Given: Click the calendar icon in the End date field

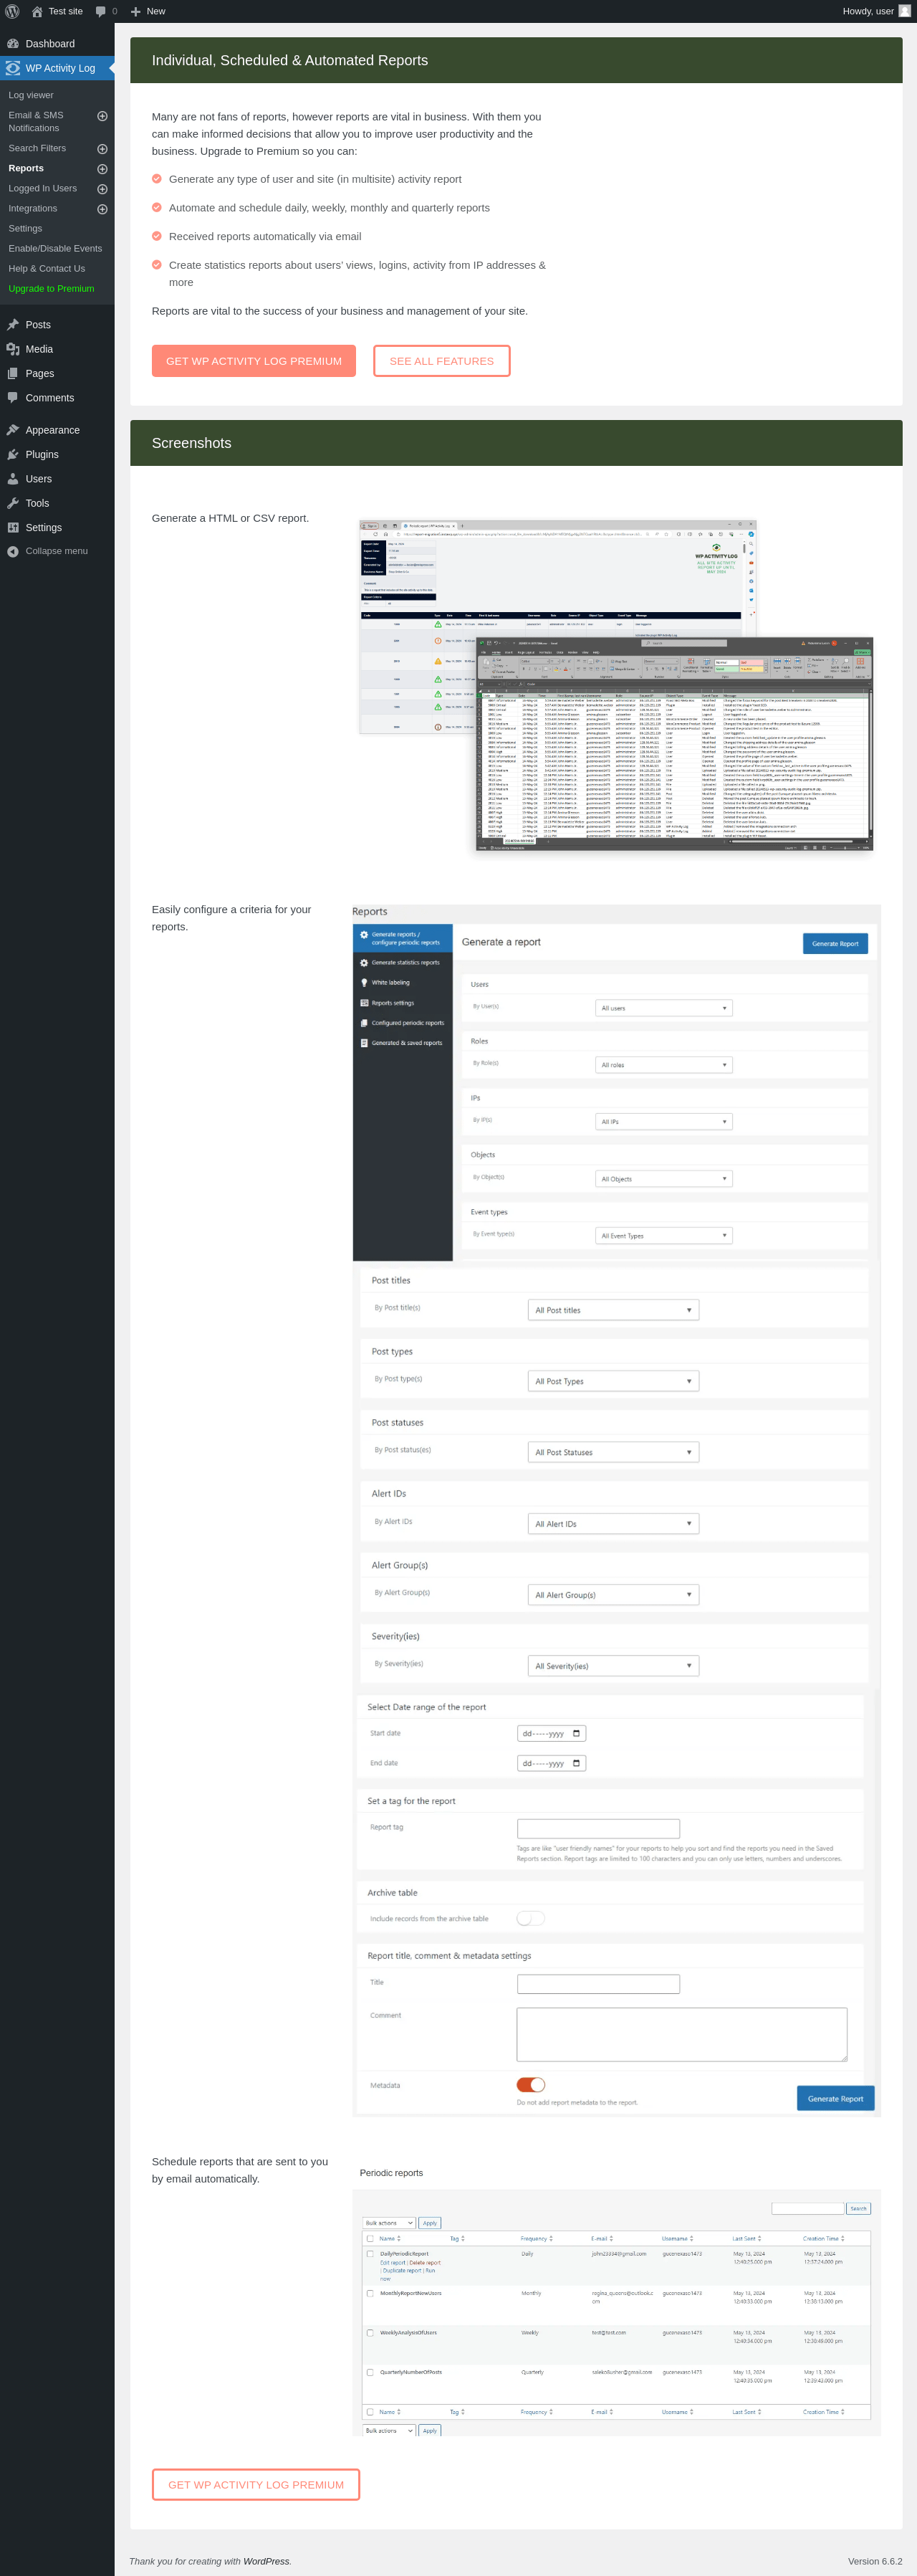Looking at the screenshot, I should click(576, 1763).
